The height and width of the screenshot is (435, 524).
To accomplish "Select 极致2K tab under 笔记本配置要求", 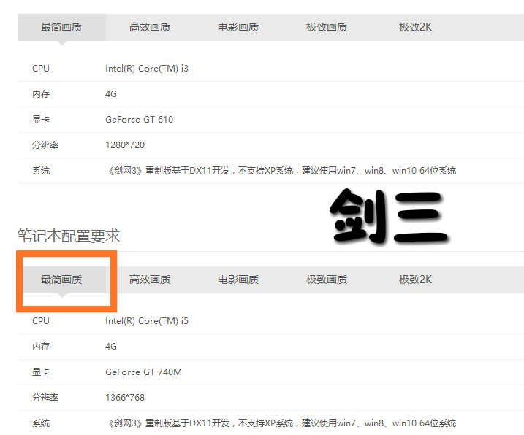I will [415, 280].
